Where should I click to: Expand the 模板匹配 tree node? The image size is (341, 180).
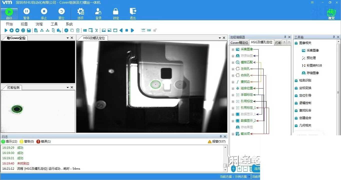pos(233,62)
